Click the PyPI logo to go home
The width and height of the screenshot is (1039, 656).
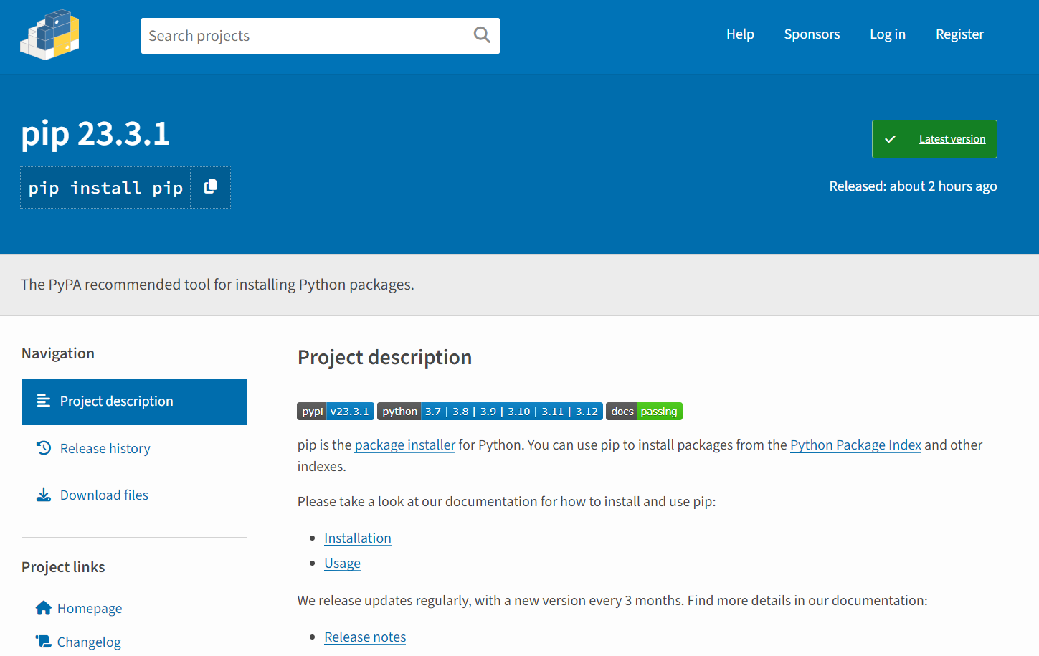pos(49,34)
